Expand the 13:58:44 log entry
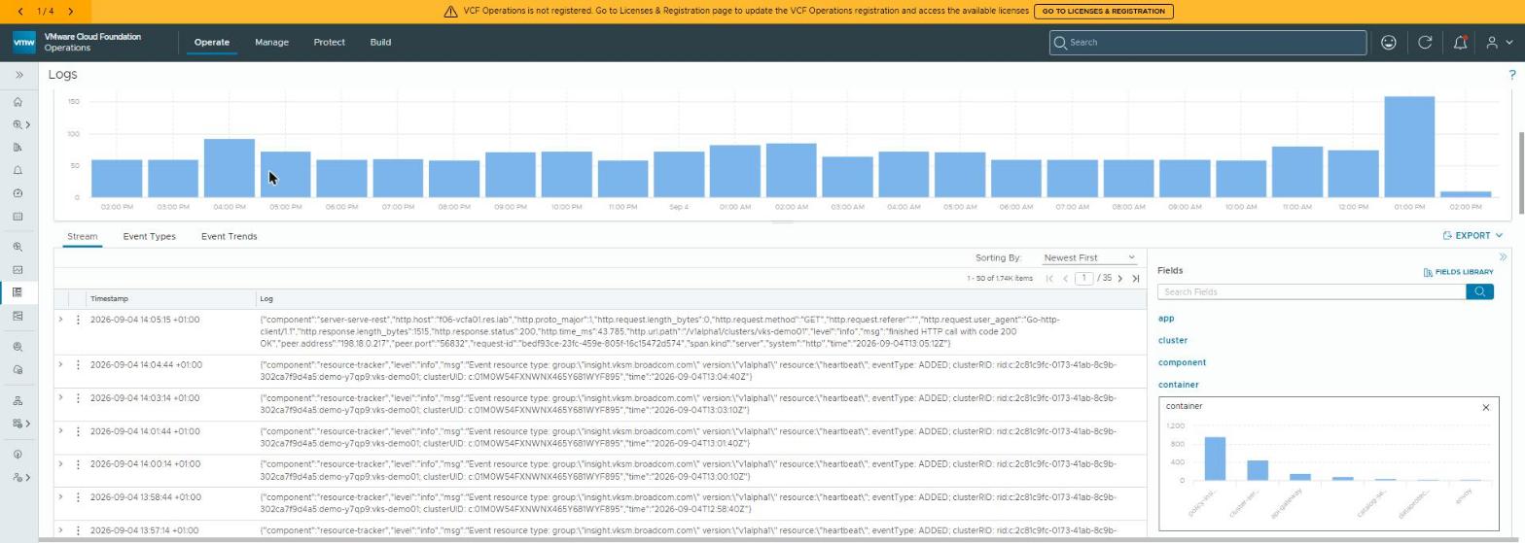Image resolution: width=1525 pixels, height=543 pixels. [x=60, y=497]
